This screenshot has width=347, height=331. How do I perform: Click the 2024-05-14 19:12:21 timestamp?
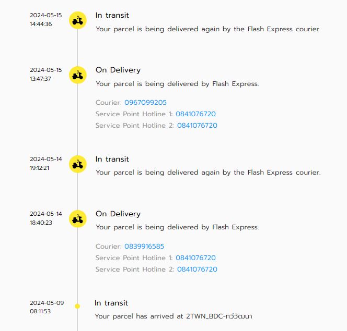pos(45,164)
